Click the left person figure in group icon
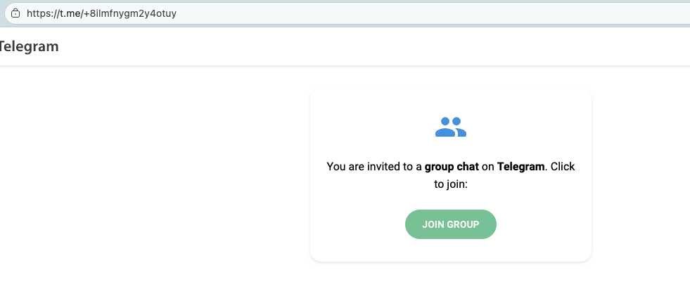Viewport: 690px width, 286px height. pos(445,128)
